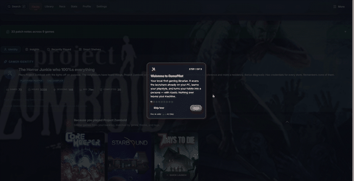Click the Games 73 stat

(14, 90)
